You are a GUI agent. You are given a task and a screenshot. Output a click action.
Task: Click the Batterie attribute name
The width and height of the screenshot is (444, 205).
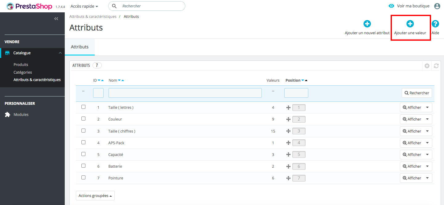[x=115, y=166]
